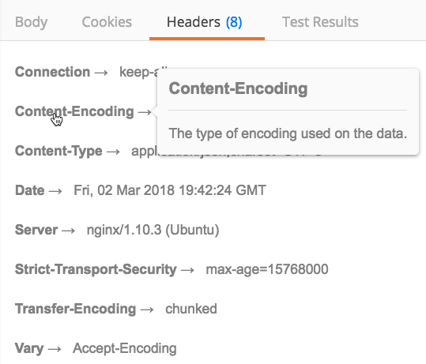The height and width of the screenshot is (364, 426).
Task: Click the Date header name
Action: [x=29, y=190]
